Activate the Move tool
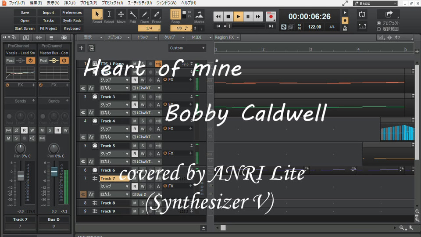 (121, 14)
